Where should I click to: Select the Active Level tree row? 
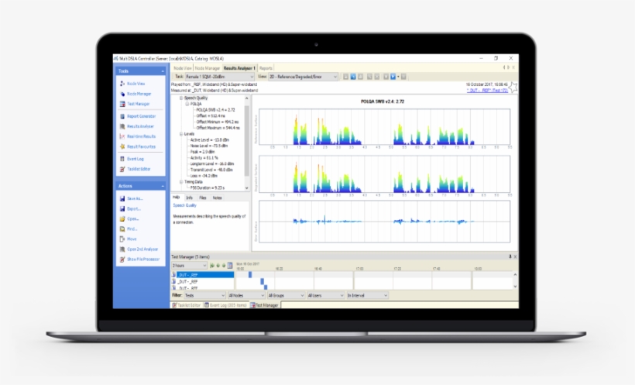point(209,139)
